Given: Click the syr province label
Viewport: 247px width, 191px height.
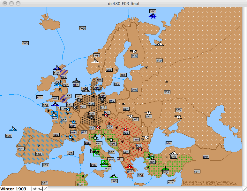Looking at the screenshot, I should pyautogui.click(x=197, y=171).
